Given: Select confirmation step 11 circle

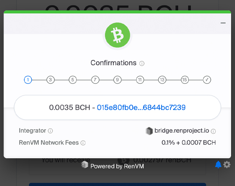Looking at the screenshot, I should click(140, 80).
